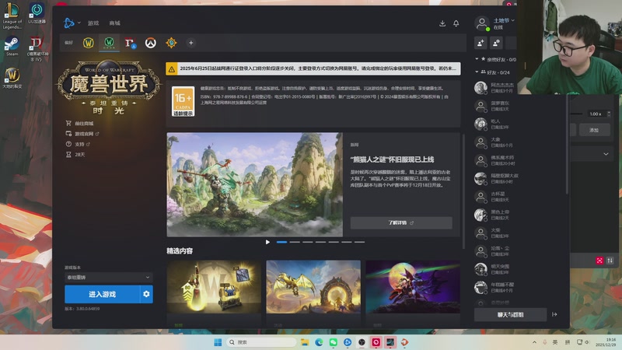Image resolution: width=622 pixels, height=350 pixels.
Task: Open the League of Legends desktop shortcut
Action: (12, 16)
